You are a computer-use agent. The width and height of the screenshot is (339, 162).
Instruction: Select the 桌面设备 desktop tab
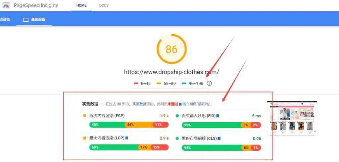[x=34, y=20]
